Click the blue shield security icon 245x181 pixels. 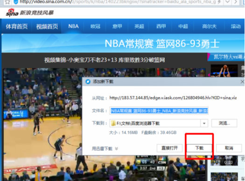coord(16,2)
